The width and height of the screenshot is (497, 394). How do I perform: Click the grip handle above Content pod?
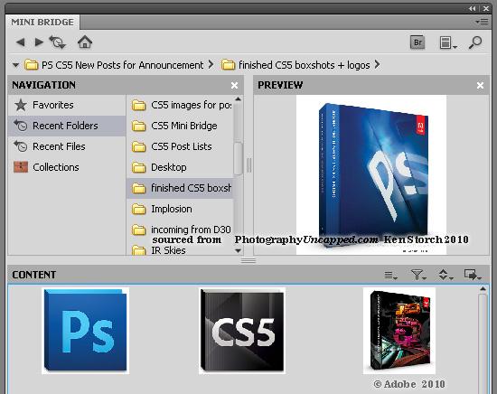(248, 260)
